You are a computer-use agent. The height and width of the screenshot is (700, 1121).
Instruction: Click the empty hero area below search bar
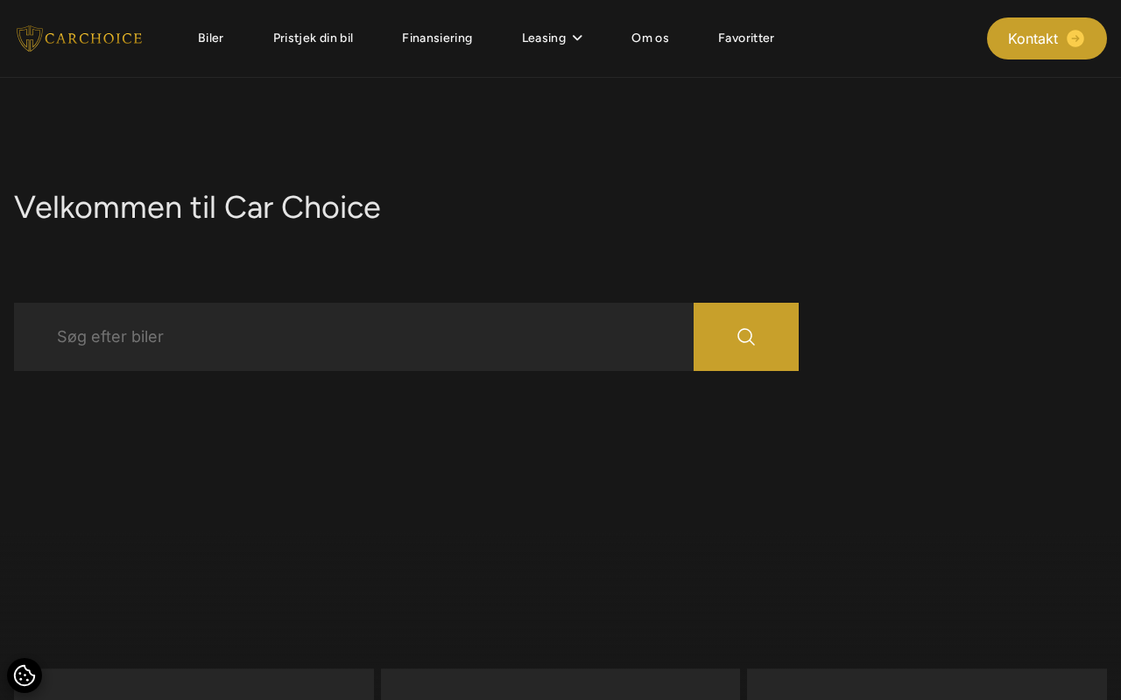[560, 516]
